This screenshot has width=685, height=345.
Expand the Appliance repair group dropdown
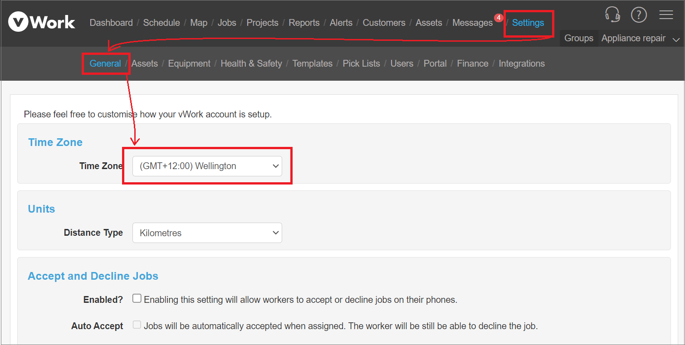(641, 38)
